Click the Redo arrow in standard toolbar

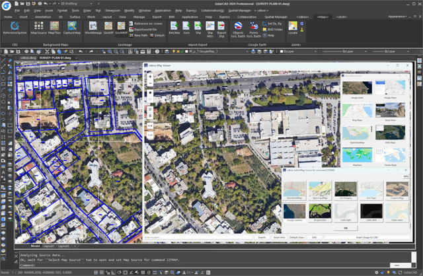point(91,52)
